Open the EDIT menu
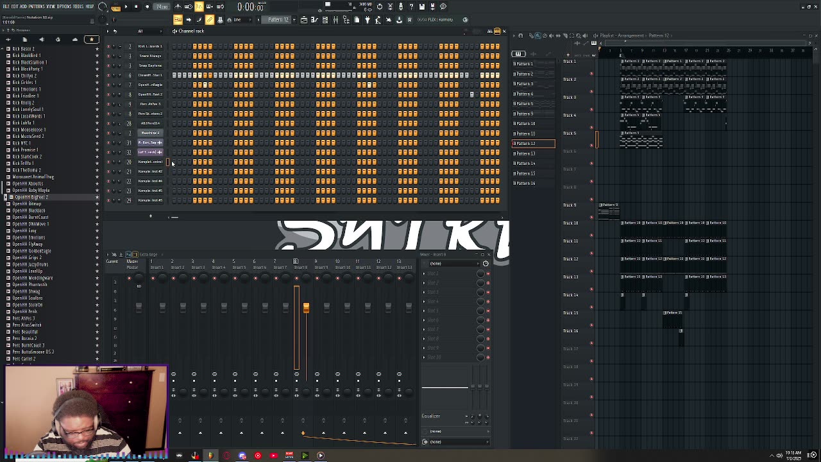821x462 pixels. (15, 6)
